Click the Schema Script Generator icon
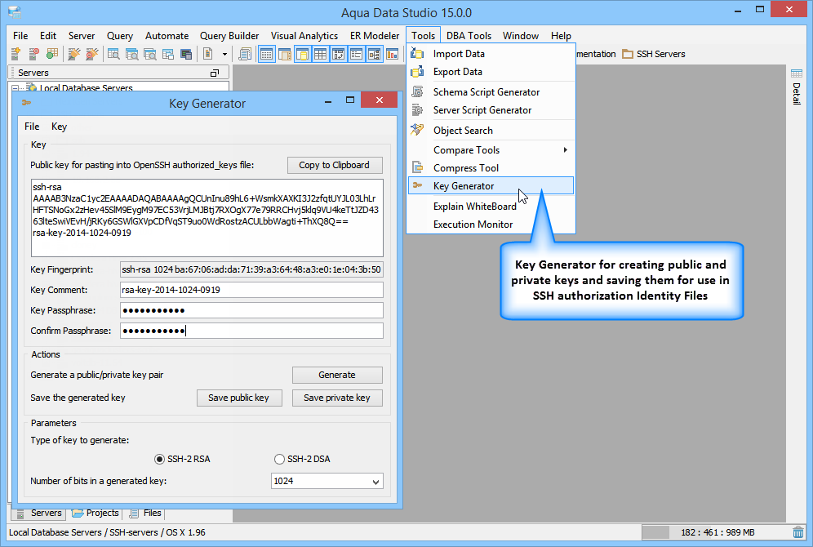Viewport: 813px width, 547px height. point(417,91)
